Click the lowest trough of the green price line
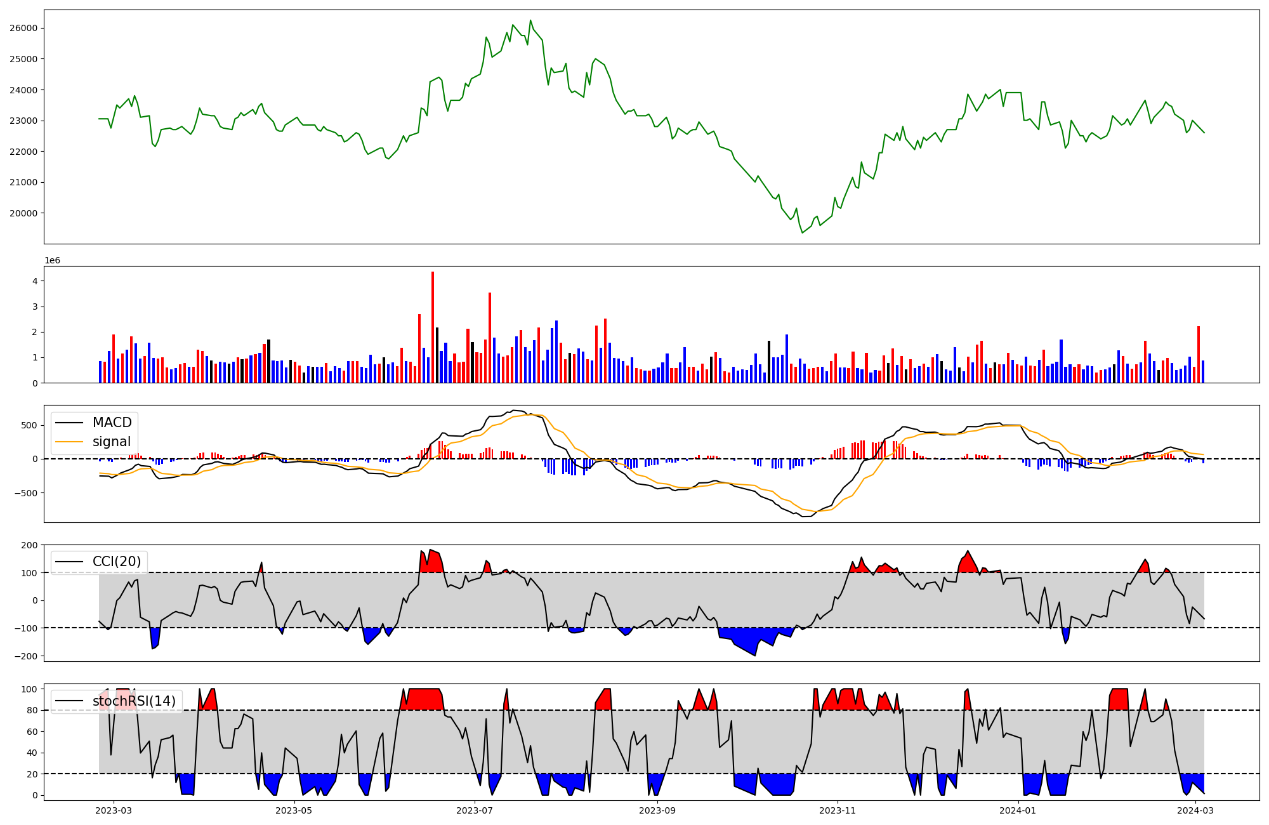The image size is (1269, 825). pyautogui.click(x=802, y=232)
